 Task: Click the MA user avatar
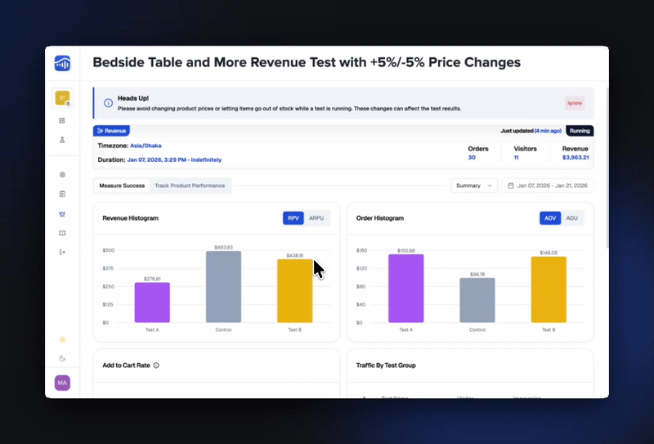click(x=62, y=383)
